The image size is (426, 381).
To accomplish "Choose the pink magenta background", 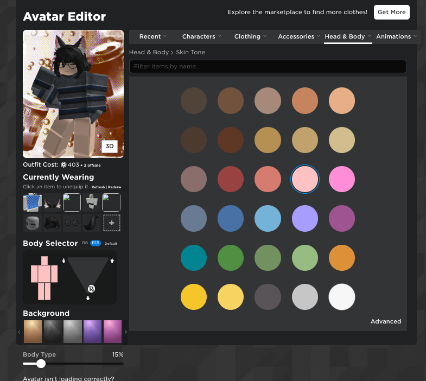I will coord(112,332).
